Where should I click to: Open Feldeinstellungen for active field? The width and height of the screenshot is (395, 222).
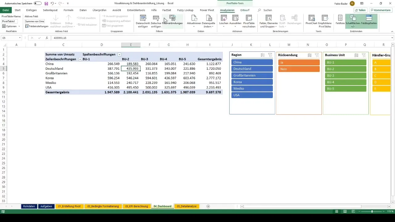[37, 26]
